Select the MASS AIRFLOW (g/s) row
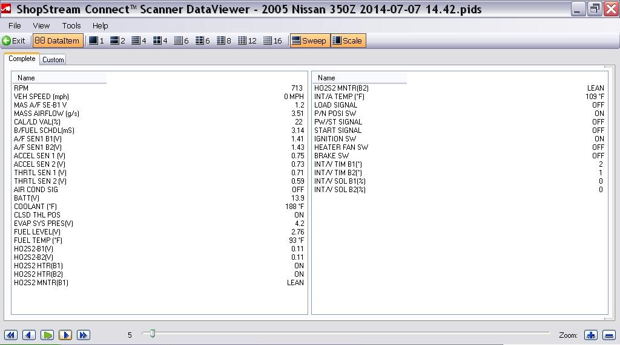Image resolution: width=620 pixels, height=345 pixels. click(x=159, y=114)
